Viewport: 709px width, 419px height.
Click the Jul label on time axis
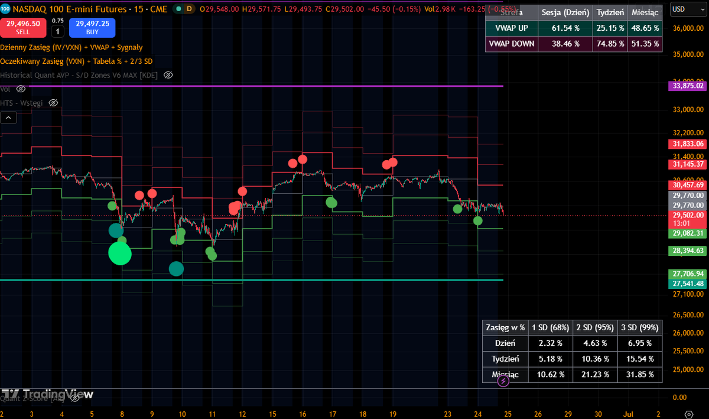tap(629, 414)
